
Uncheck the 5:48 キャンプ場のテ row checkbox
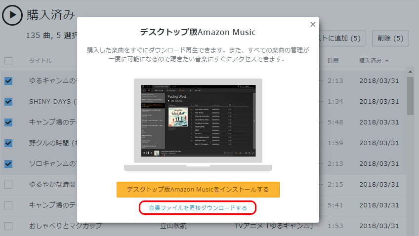[x=8, y=122]
